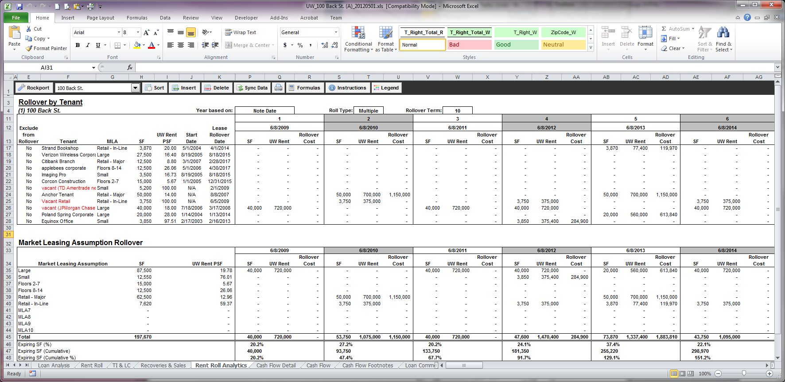The height and width of the screenshot is (382, 785).
Task: Select the Bad cell style swatch
Action: coord(469,45)
